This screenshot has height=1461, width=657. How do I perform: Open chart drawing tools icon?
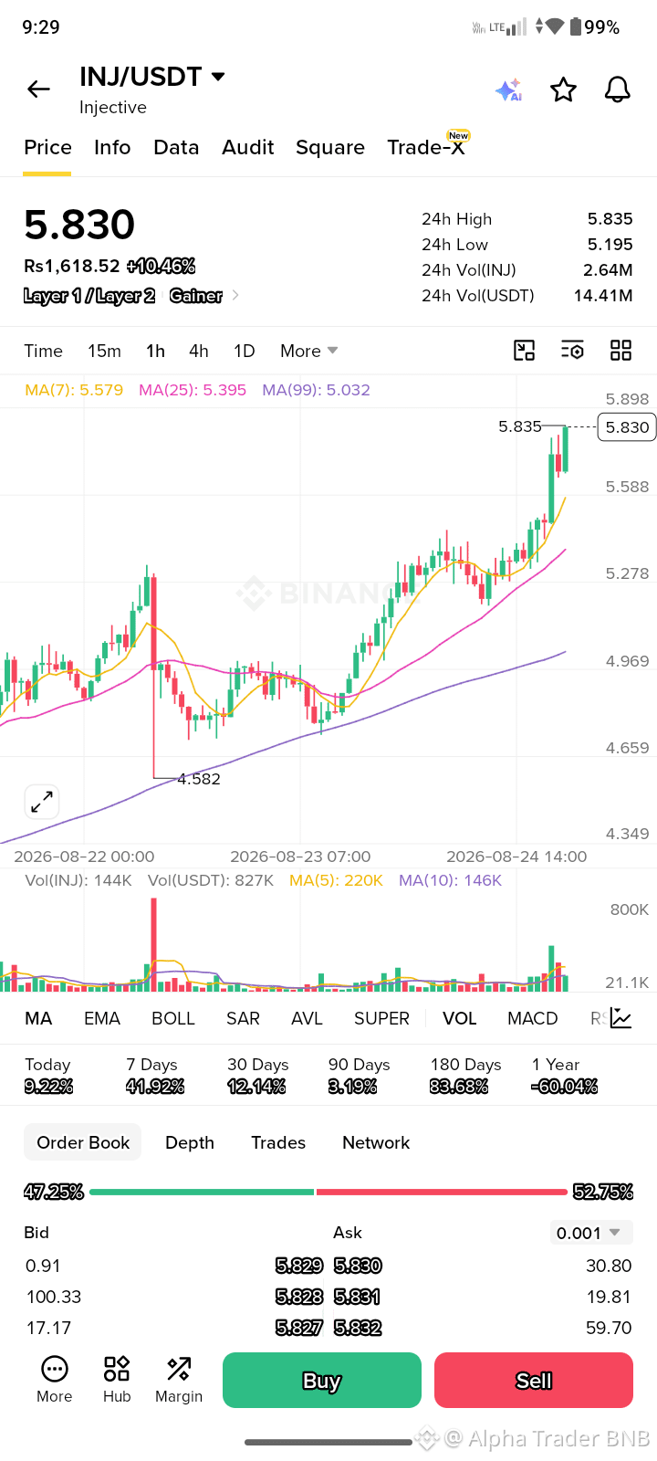coord(525,351)
